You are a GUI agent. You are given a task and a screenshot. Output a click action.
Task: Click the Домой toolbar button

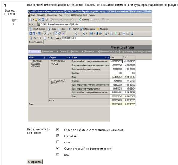pyautogui.click(x=95, y=20)
